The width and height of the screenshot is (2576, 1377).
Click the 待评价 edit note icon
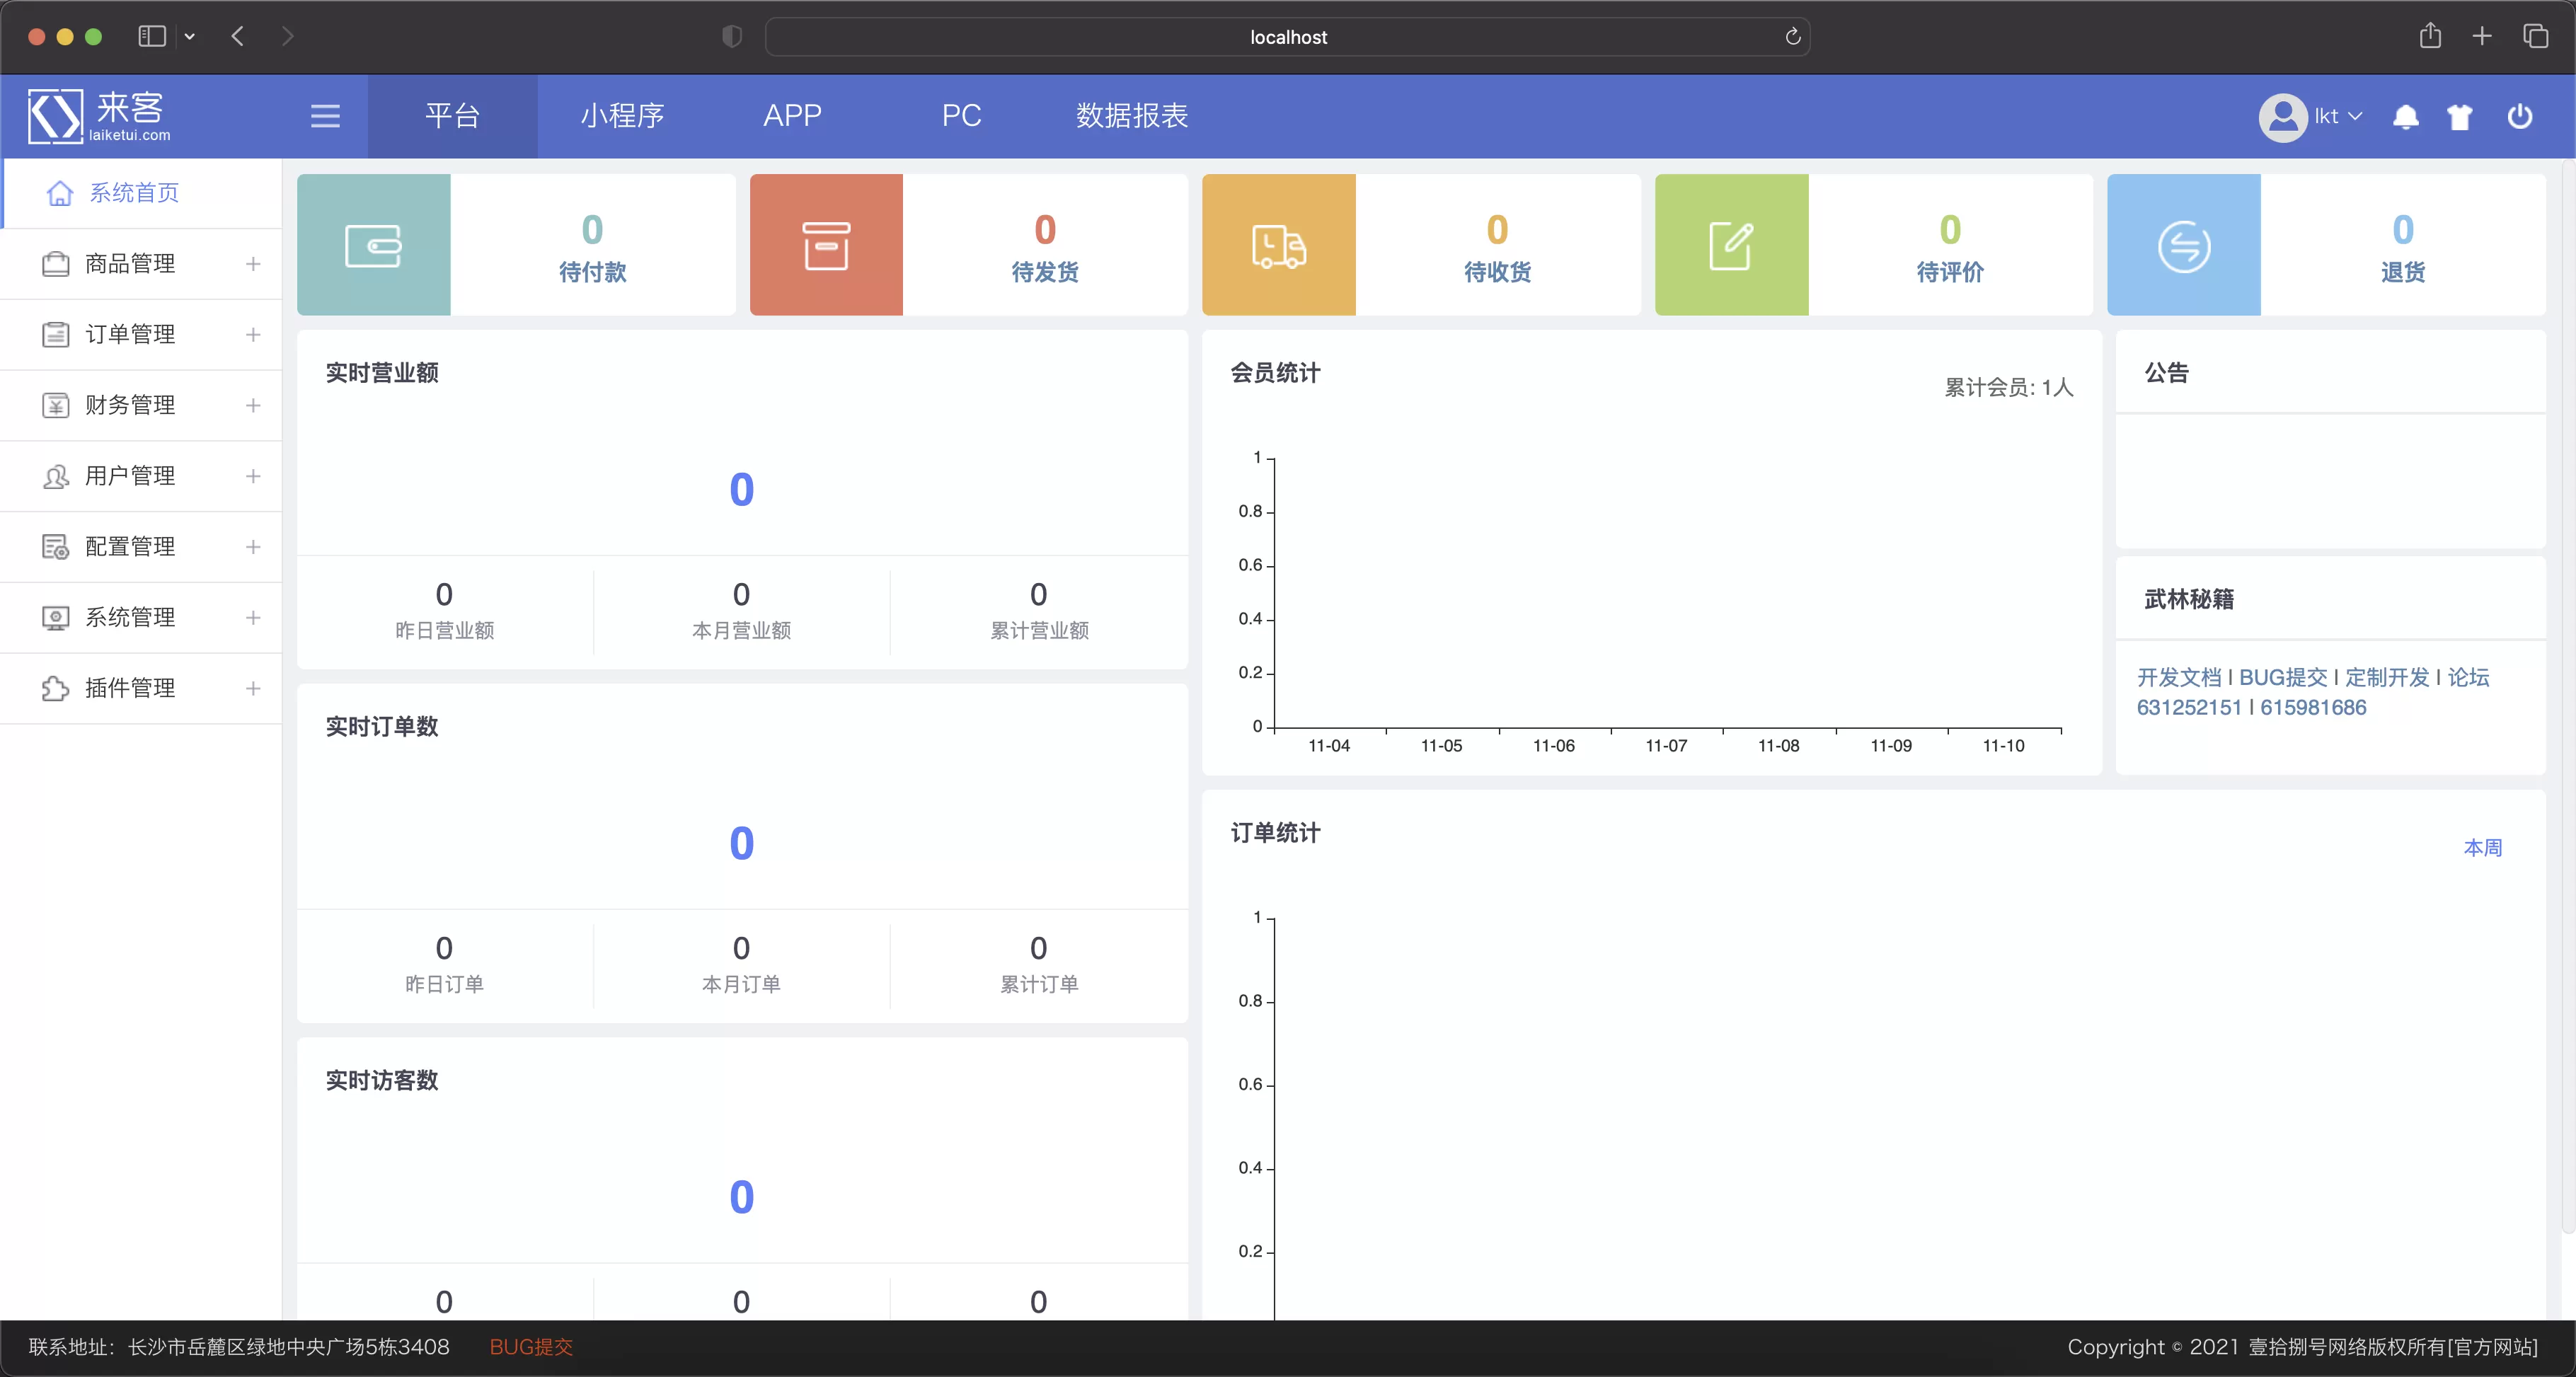(1731, 245)
